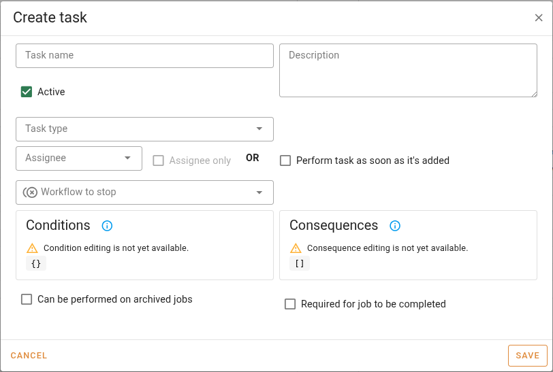Enable Perform task as soon as it's added
Viewport: 553px width, 372px height.
[285, 160]
